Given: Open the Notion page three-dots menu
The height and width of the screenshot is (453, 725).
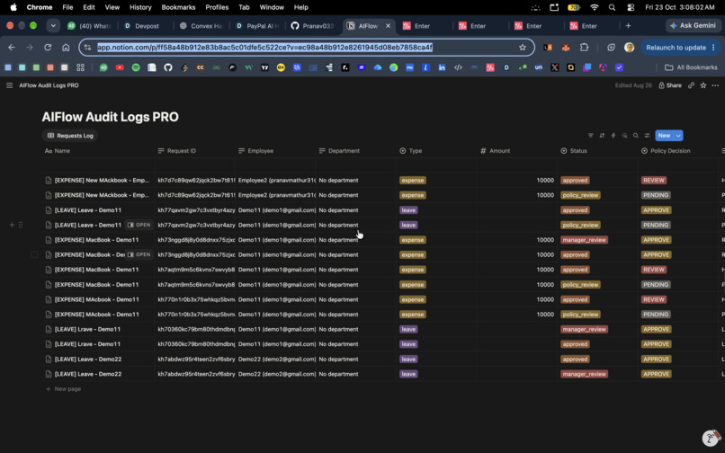Looking at the screenshot, I should tap(715, 85).
